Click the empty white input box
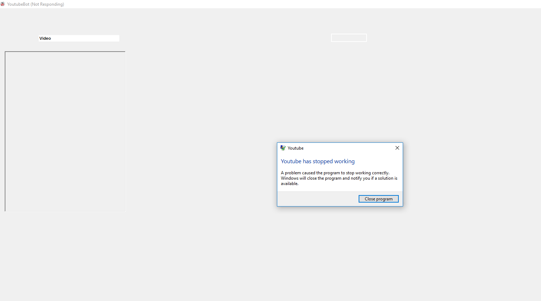Screen dimensions: 541x301 coord(349,38)
